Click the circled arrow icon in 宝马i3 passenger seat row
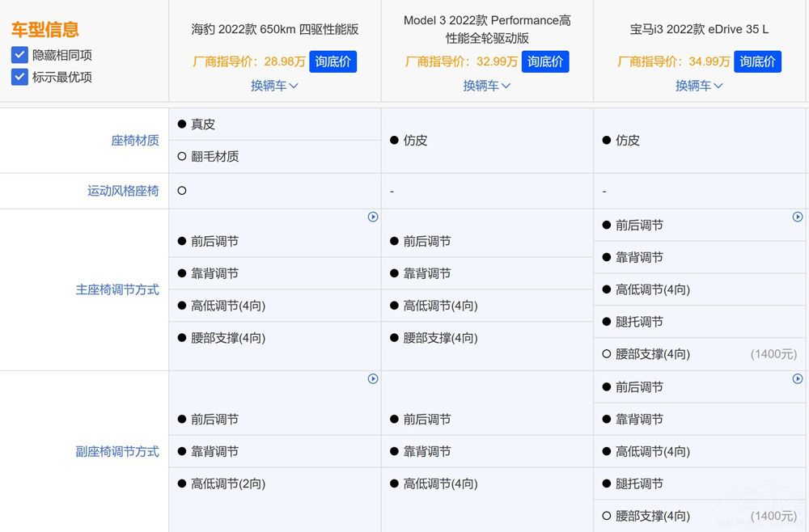This screenshot has height=532, width=809. (797, 378)
